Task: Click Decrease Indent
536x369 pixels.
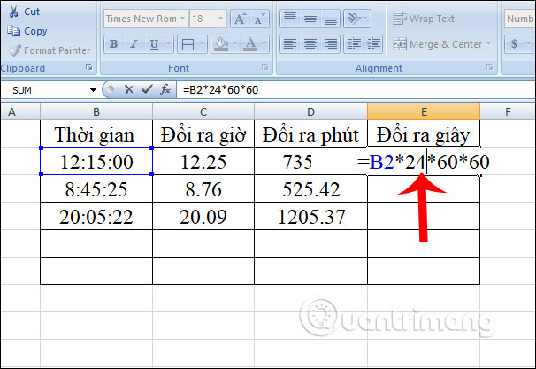Action: pyautogui.click(x=354, y=44)
